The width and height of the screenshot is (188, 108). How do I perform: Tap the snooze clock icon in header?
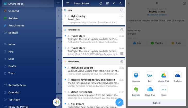pos(101,3)
